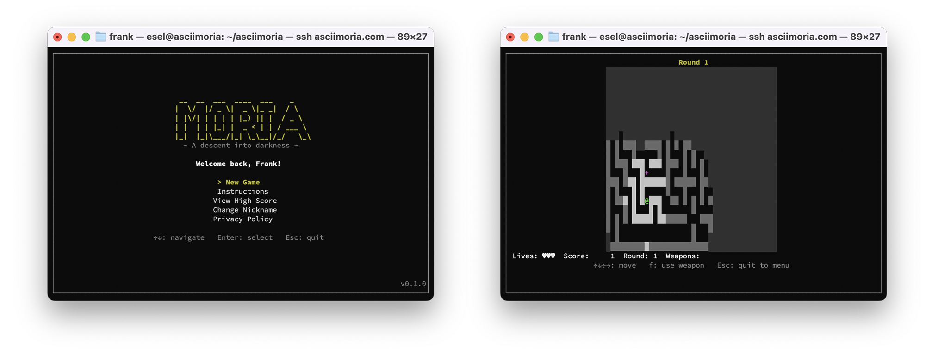
Task: Click the "Esc: quit to menu" hint text
Action: click(753, 265)
